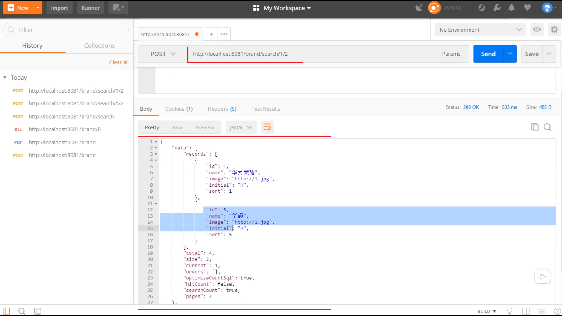Viewport: 562px width, 316px height.
Task: Open the browse globe icon
Action: [482, 8]
